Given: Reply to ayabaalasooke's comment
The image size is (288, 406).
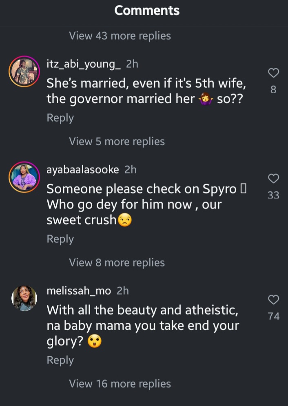Looking at the screenshot, I should (60, 239).
